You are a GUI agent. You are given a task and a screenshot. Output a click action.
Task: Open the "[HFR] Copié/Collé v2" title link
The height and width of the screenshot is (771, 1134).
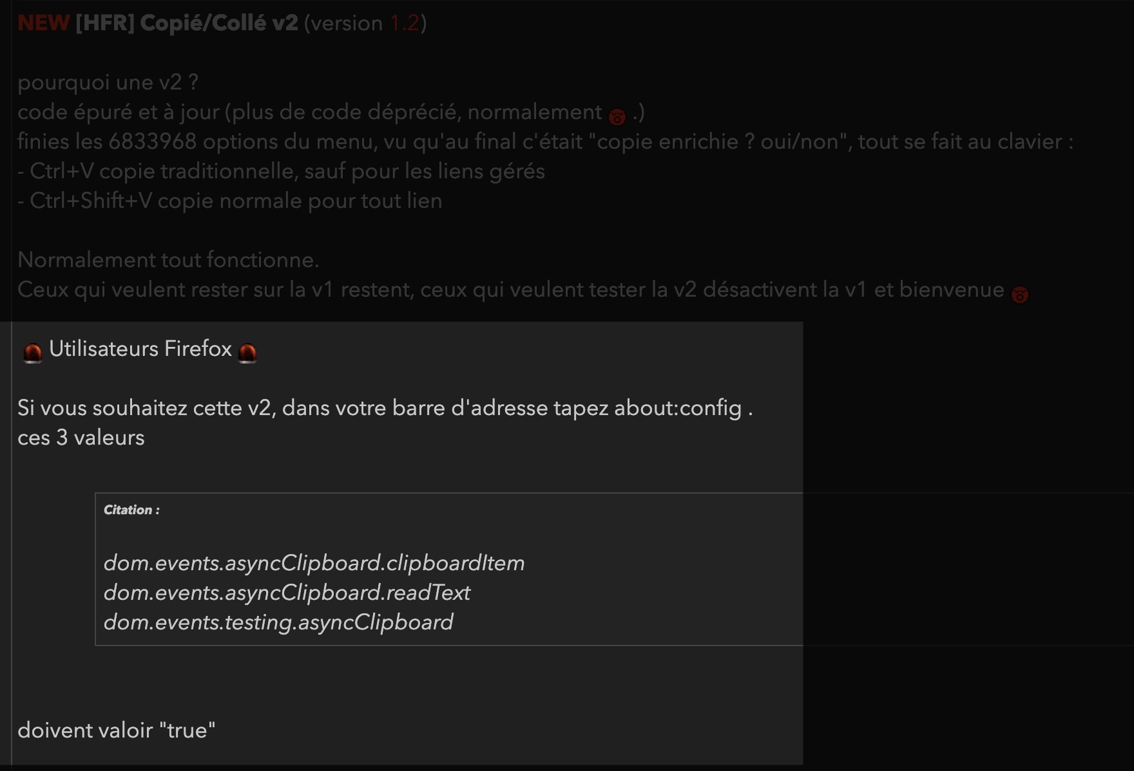pos(186,23)
